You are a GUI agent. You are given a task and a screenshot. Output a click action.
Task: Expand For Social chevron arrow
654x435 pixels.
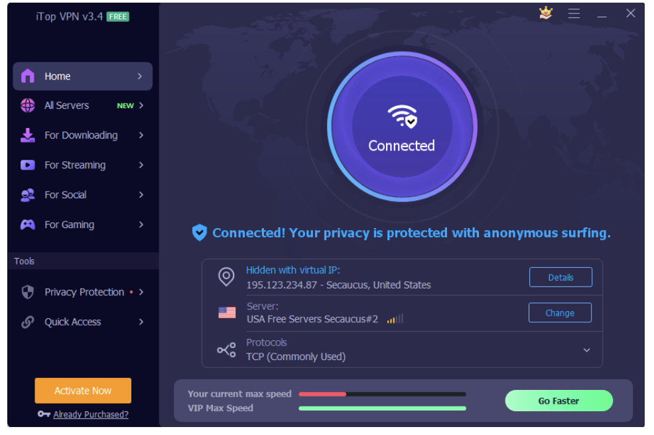coord(141,195)
